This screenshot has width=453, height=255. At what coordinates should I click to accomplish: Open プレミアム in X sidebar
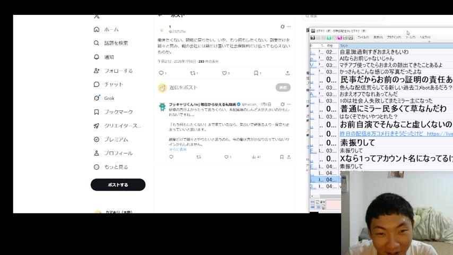click(111, 140)
